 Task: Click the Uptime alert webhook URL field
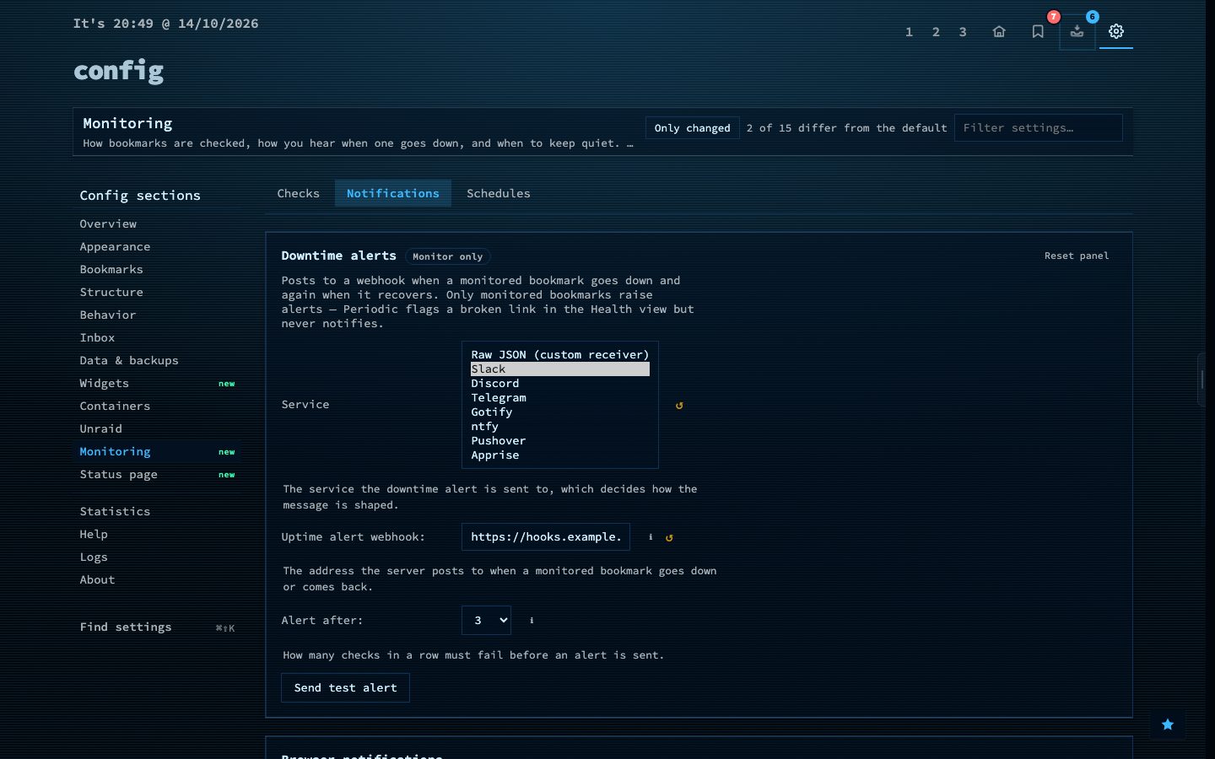546,537
